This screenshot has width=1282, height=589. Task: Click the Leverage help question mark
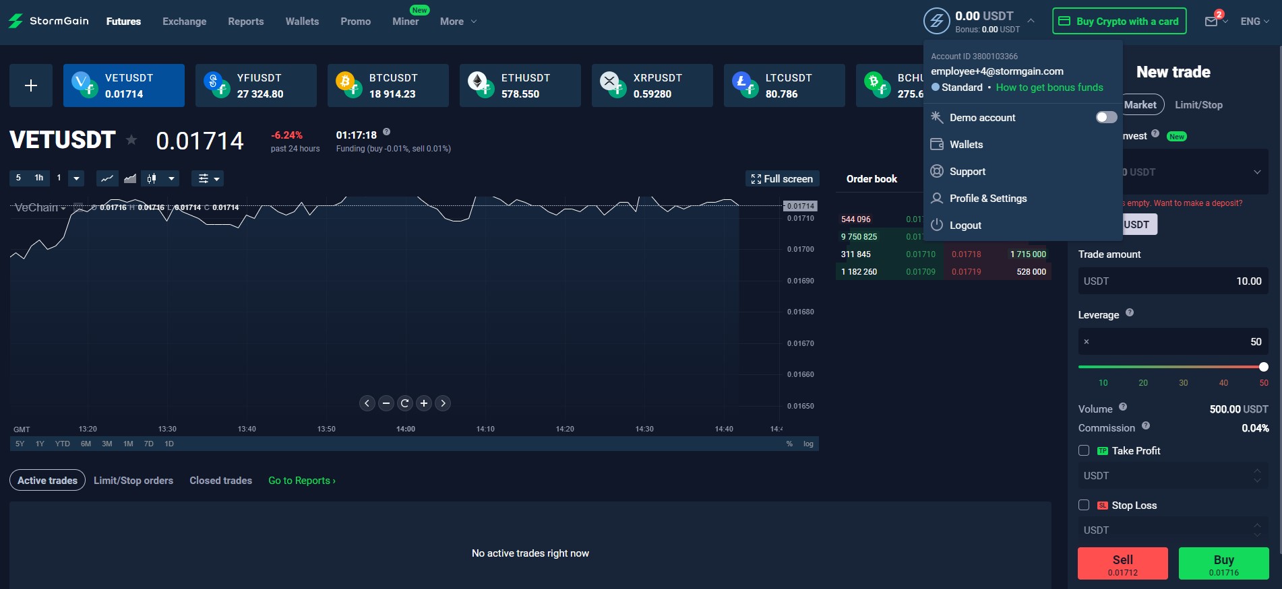[x=1130, y=313]
